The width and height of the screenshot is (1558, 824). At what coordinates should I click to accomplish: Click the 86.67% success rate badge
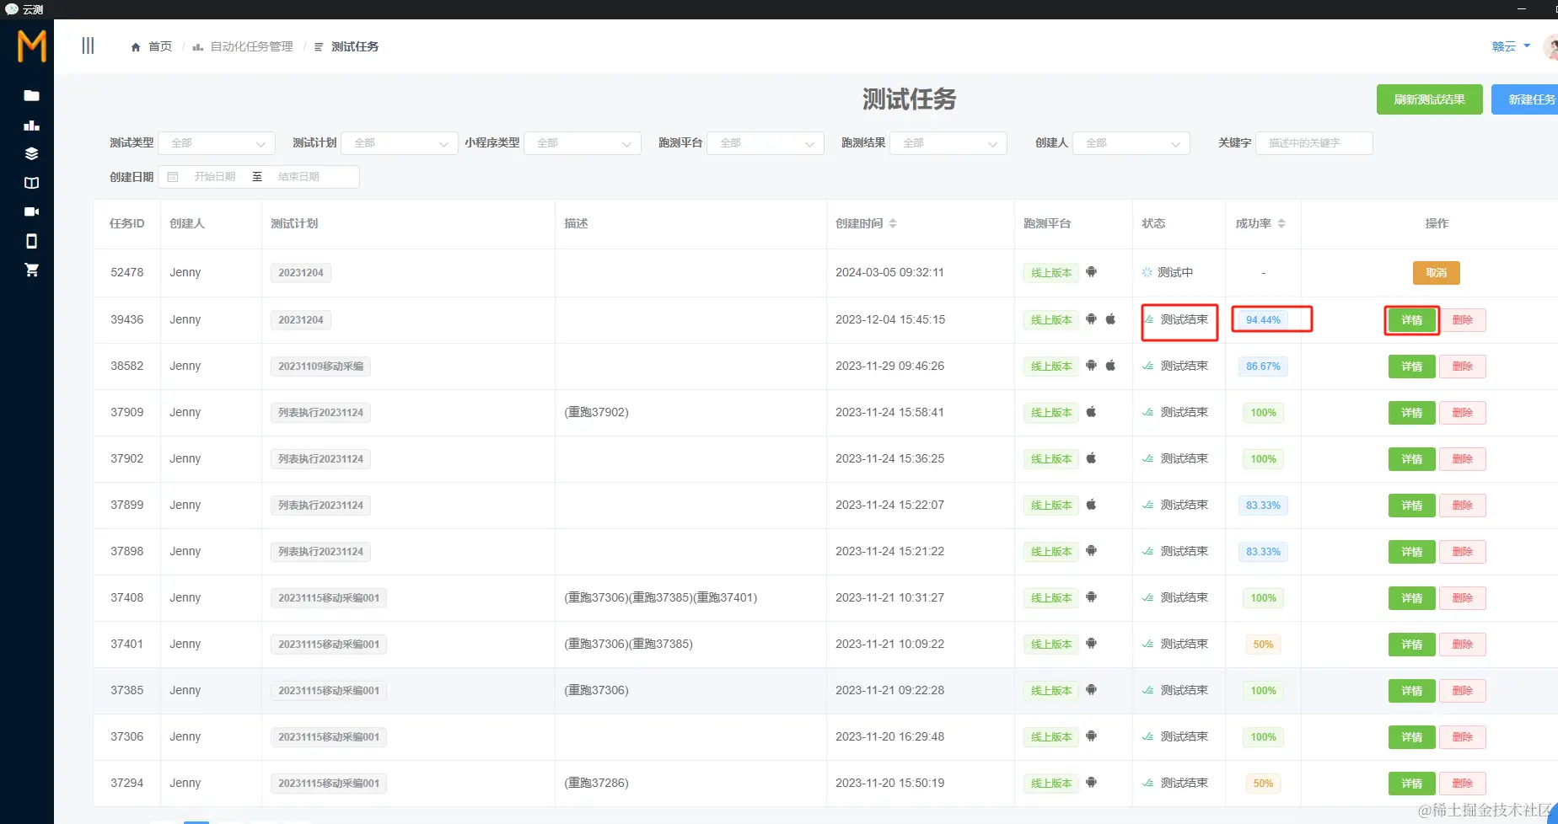(x=1263, y=367)
